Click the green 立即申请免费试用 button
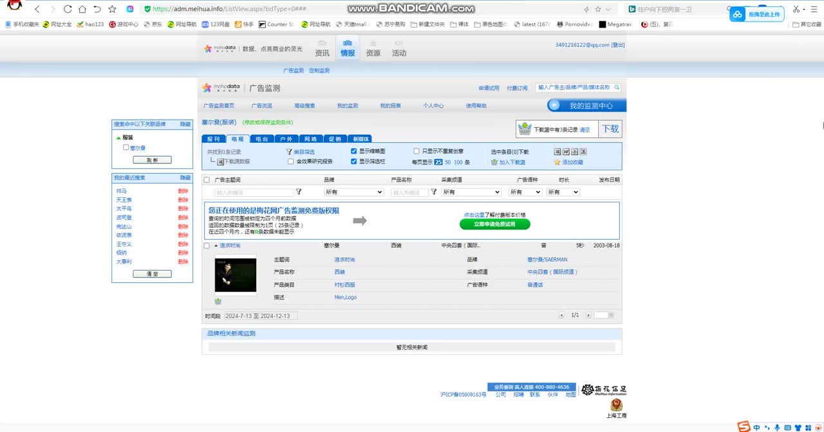824x432 pixels. 494,224
